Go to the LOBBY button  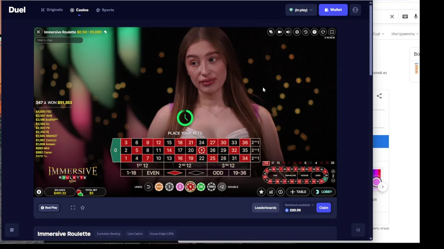click(324, 192)
